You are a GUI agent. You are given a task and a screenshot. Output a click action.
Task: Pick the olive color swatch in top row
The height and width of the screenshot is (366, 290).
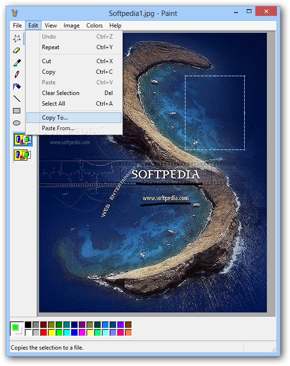51,325
